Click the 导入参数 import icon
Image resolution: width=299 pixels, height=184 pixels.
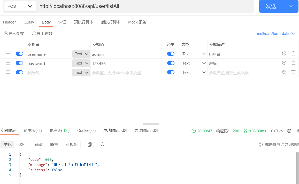click(5, 33)
